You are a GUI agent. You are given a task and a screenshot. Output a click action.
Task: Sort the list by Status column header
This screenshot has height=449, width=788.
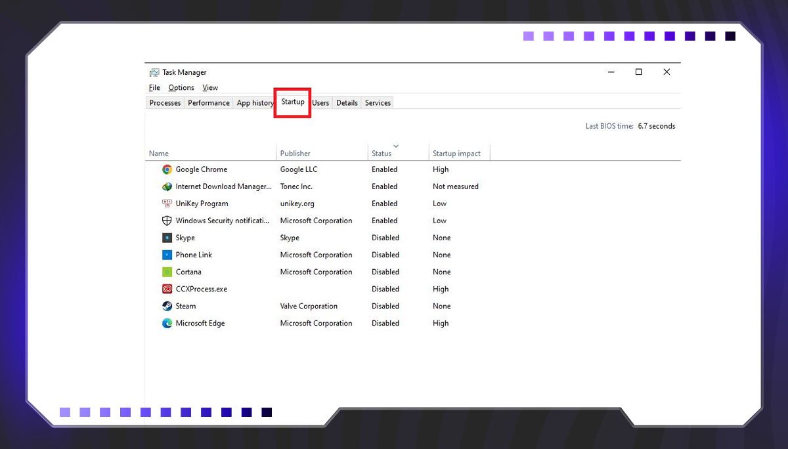coord(382,154)
